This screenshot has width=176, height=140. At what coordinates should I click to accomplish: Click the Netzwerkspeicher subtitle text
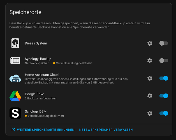coord(37,63)
